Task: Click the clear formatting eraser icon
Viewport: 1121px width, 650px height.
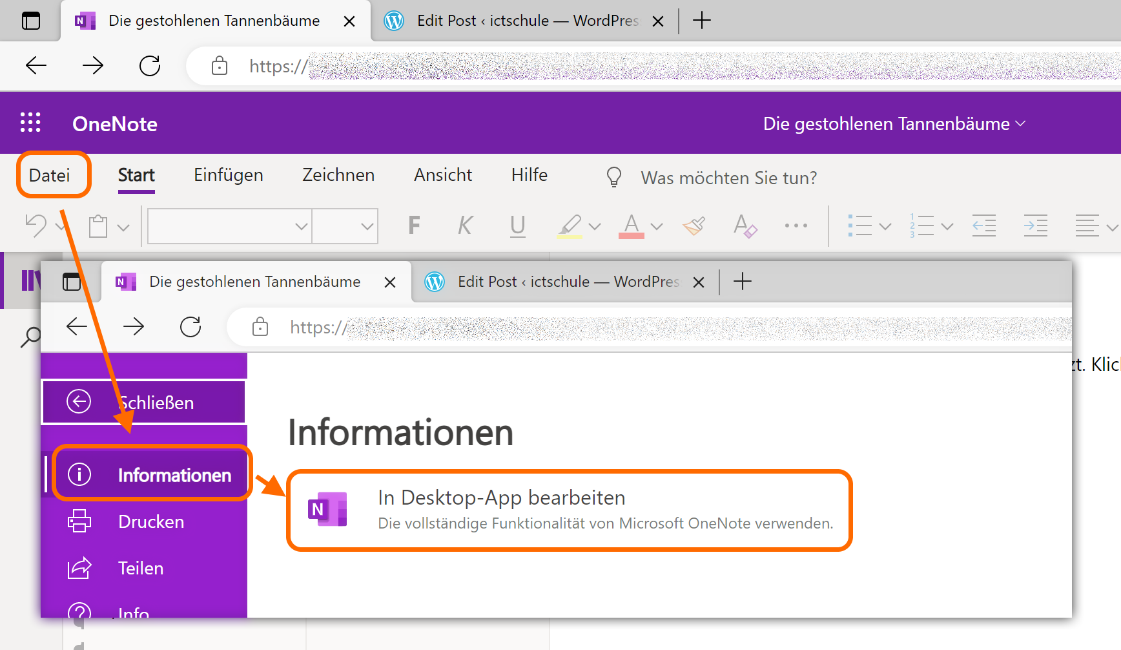Action: point(745,225)
